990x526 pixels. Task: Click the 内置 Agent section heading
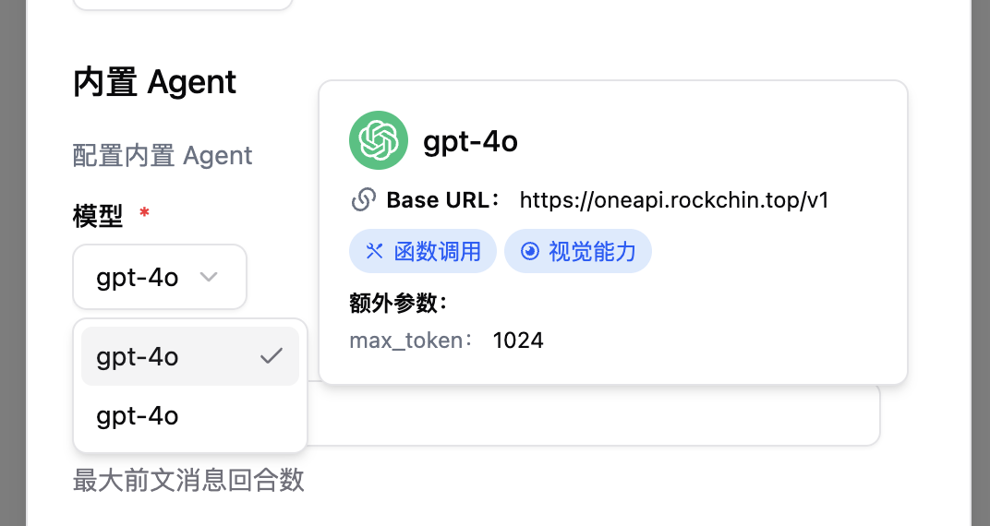point(154,82)
